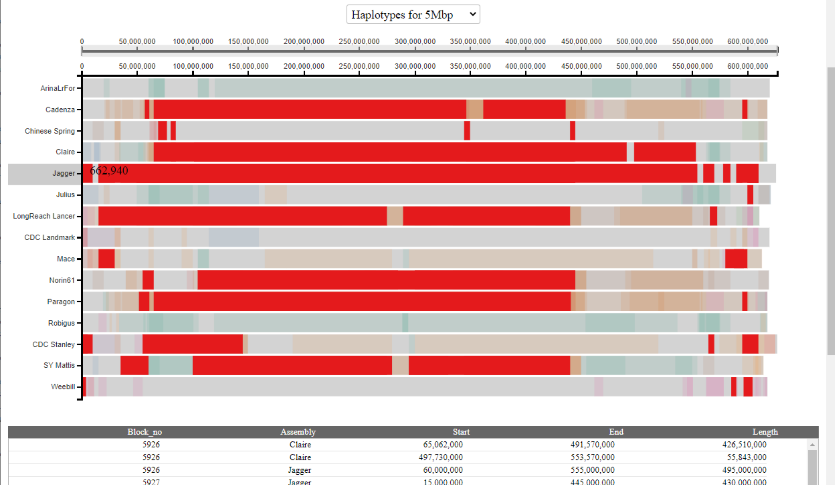Click the long red block in Claire row
Image resolution: width=835 pixels, height=485 pixels.
point(390,152)
